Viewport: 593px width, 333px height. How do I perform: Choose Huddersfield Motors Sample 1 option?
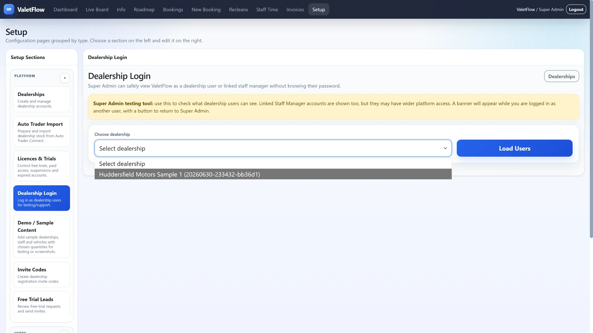pyautogui.click(x=273, y=174)
